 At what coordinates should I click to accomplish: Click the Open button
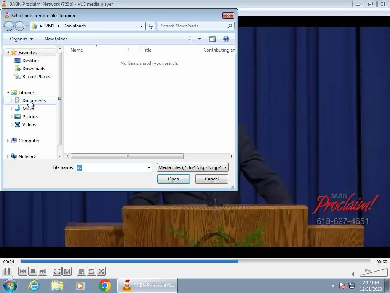click(173, 179)
